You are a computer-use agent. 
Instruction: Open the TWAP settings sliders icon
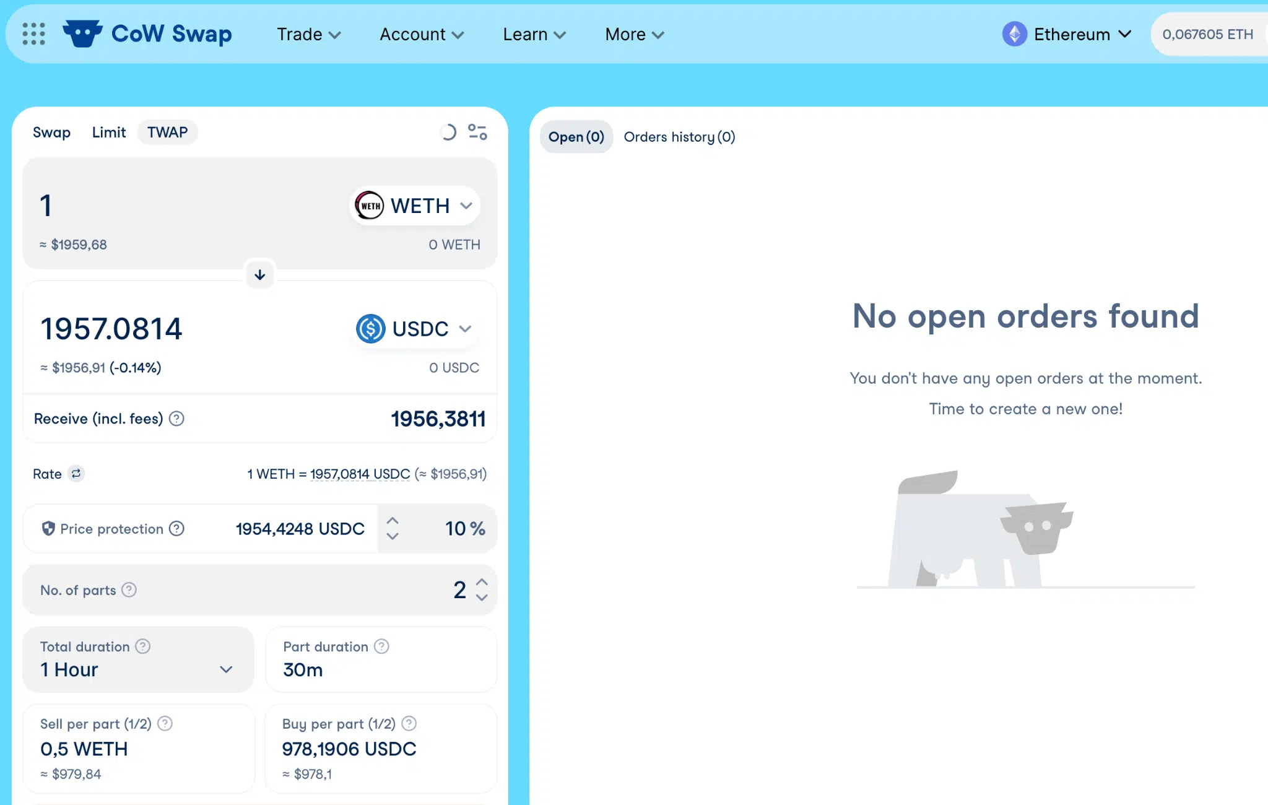tap(477, 132)
